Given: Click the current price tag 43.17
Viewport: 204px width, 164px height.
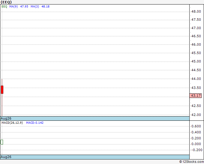Looking at the screenshot, I should coord(196,96).
